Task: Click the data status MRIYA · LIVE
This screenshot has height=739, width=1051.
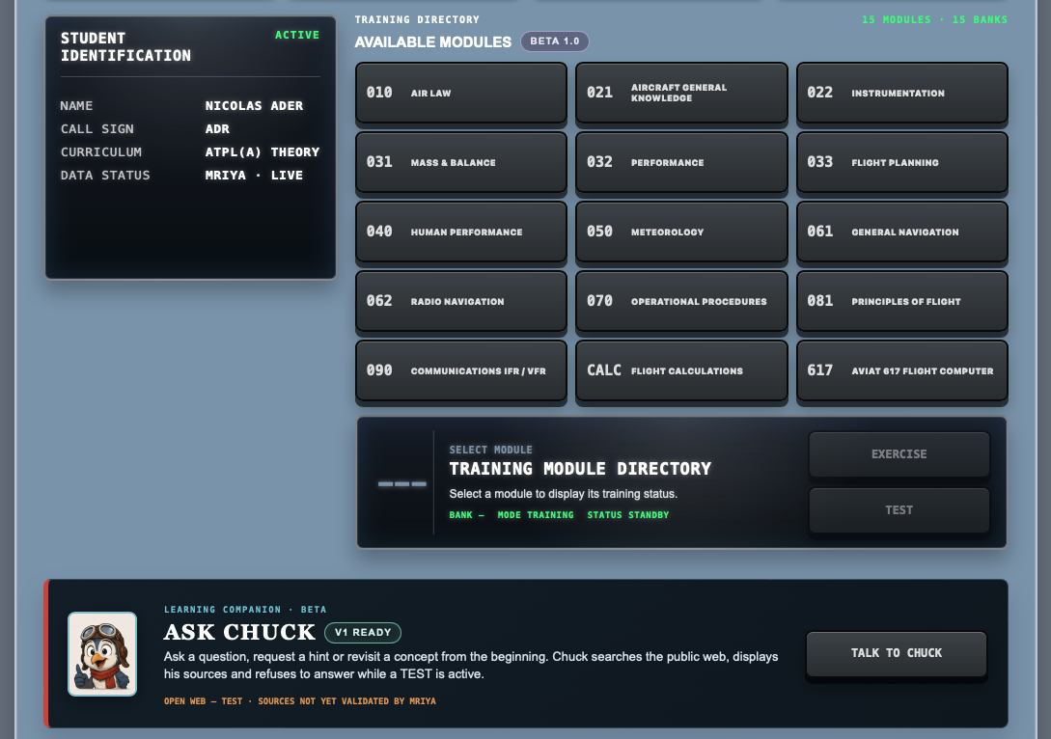Action: 254,176
